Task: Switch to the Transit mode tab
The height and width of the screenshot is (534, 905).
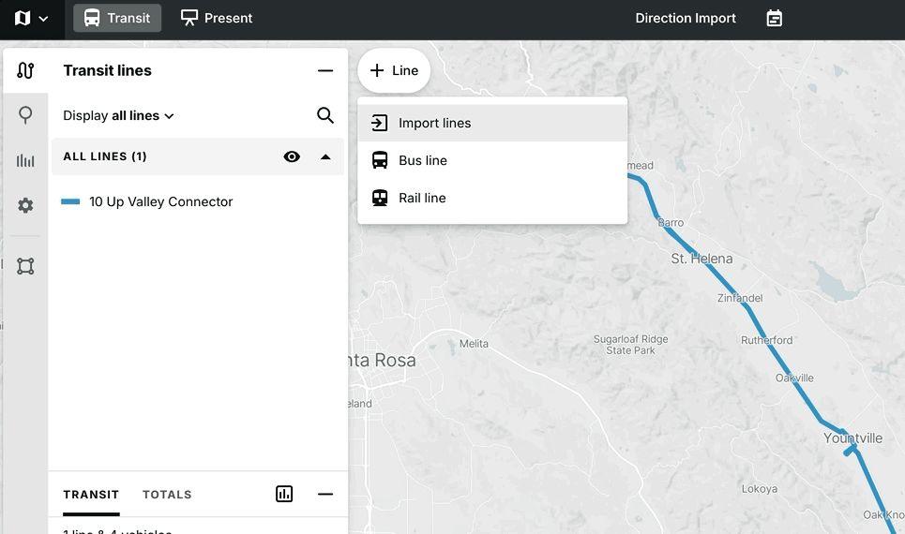Action: tap(117, 18)
